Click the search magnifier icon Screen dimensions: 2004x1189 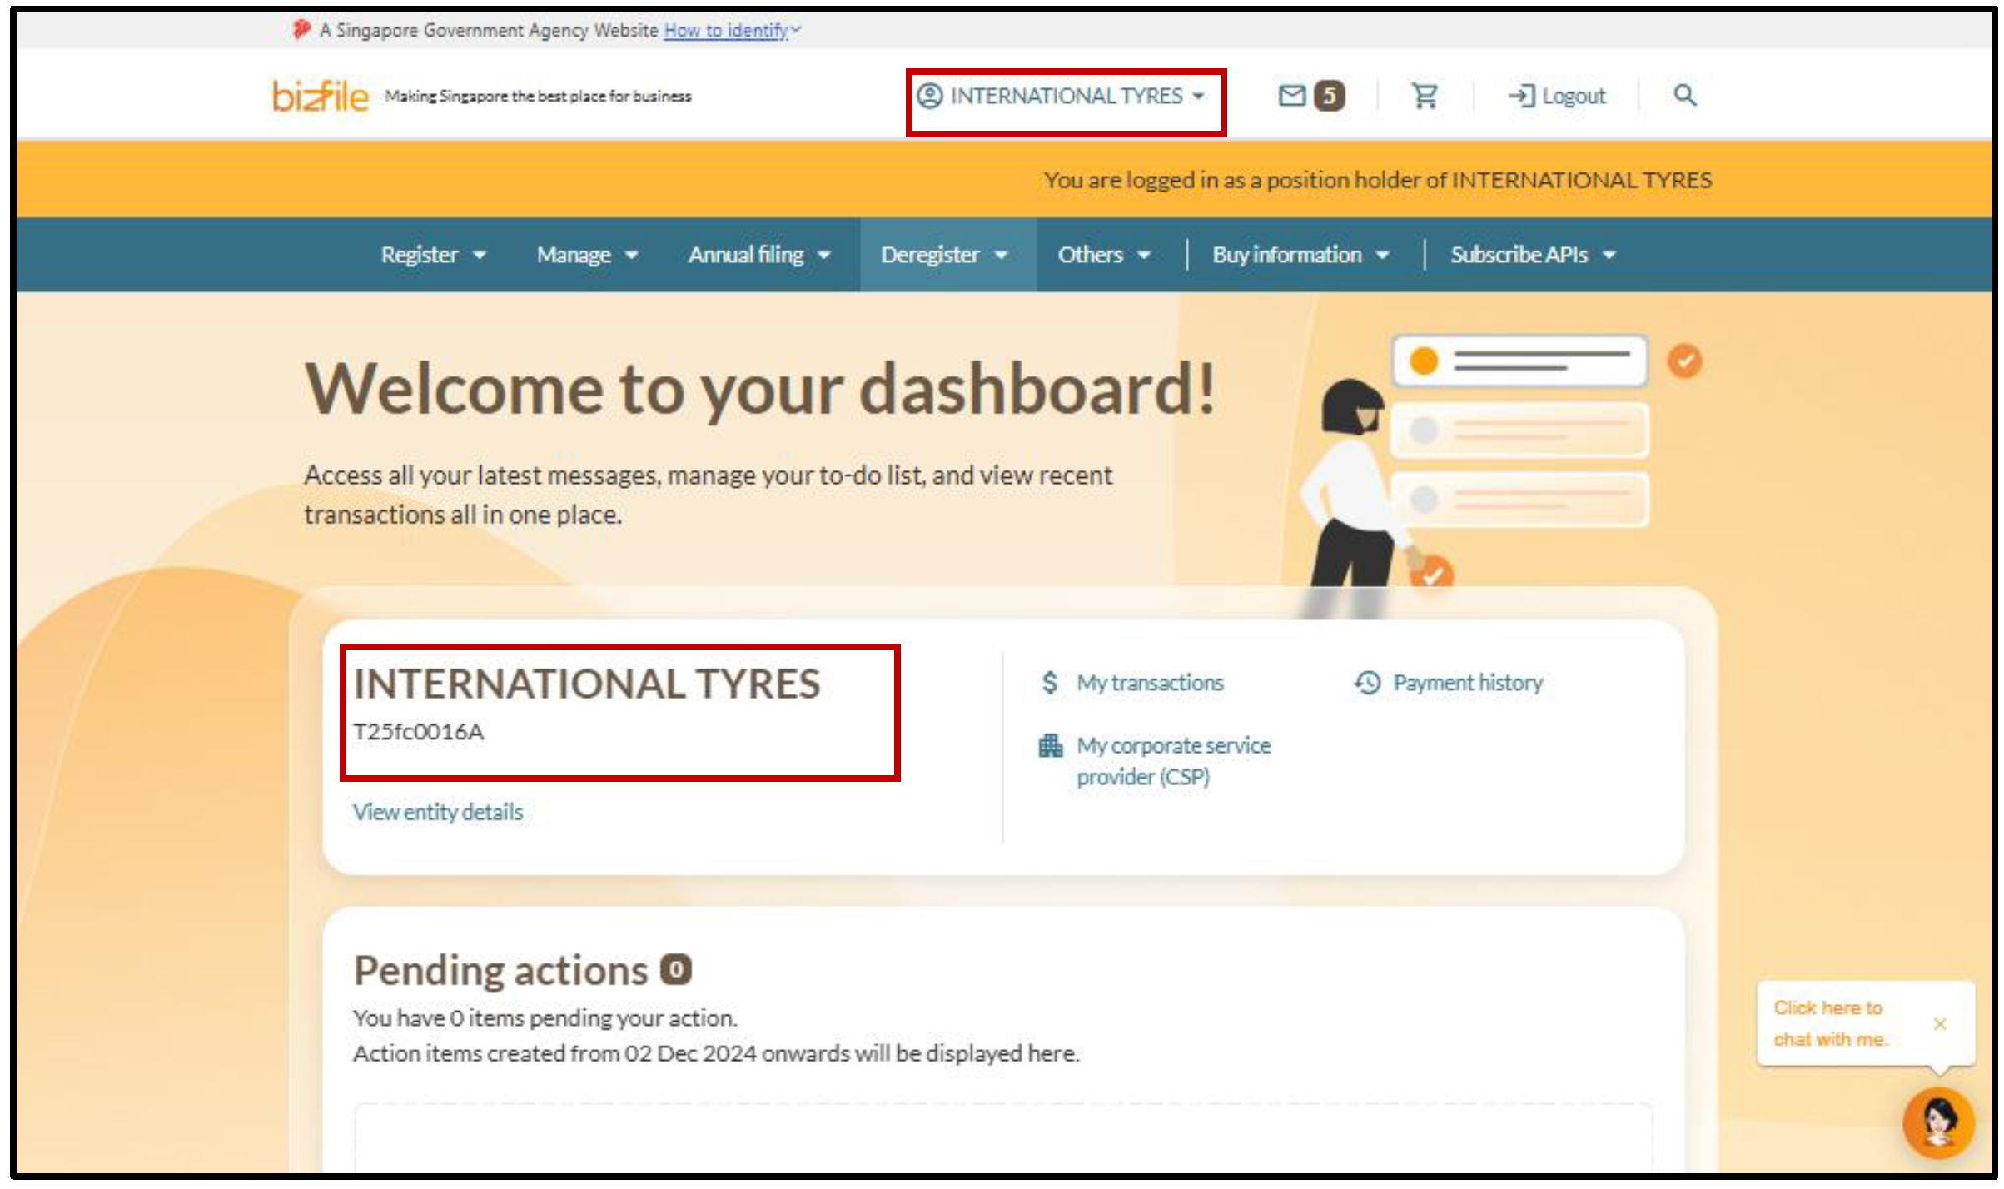1684,96
